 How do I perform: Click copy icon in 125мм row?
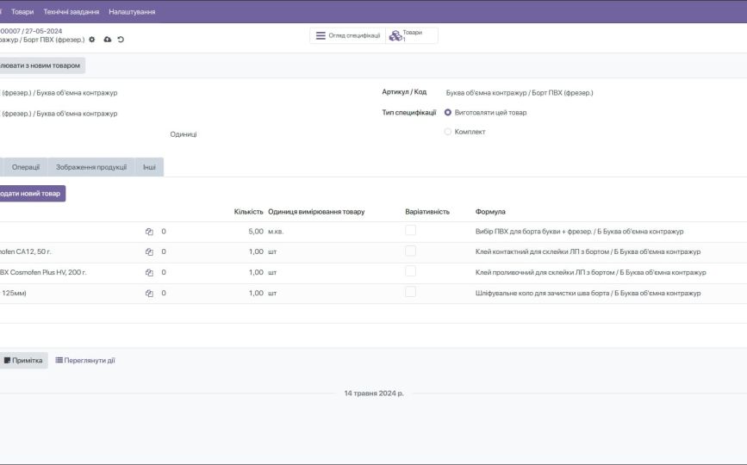pyautogui.click(x=149, y=294)
